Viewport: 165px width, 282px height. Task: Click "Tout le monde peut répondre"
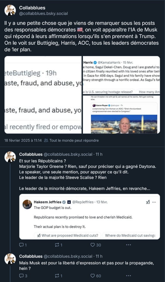pyautogui.click(x=74, y=140)
